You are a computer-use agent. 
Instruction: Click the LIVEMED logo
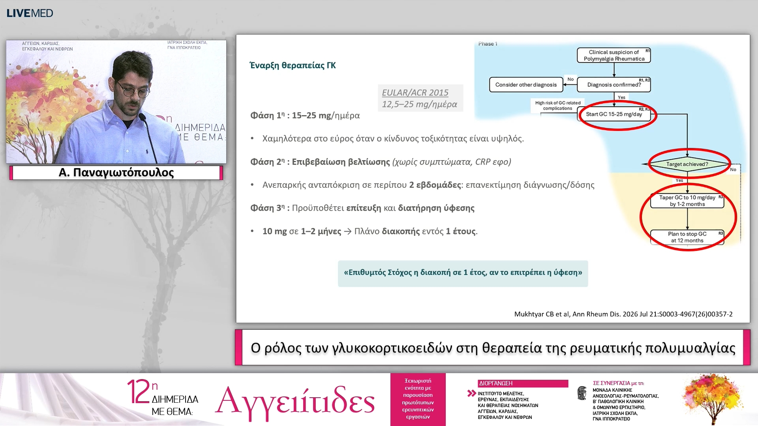(30, 13)
